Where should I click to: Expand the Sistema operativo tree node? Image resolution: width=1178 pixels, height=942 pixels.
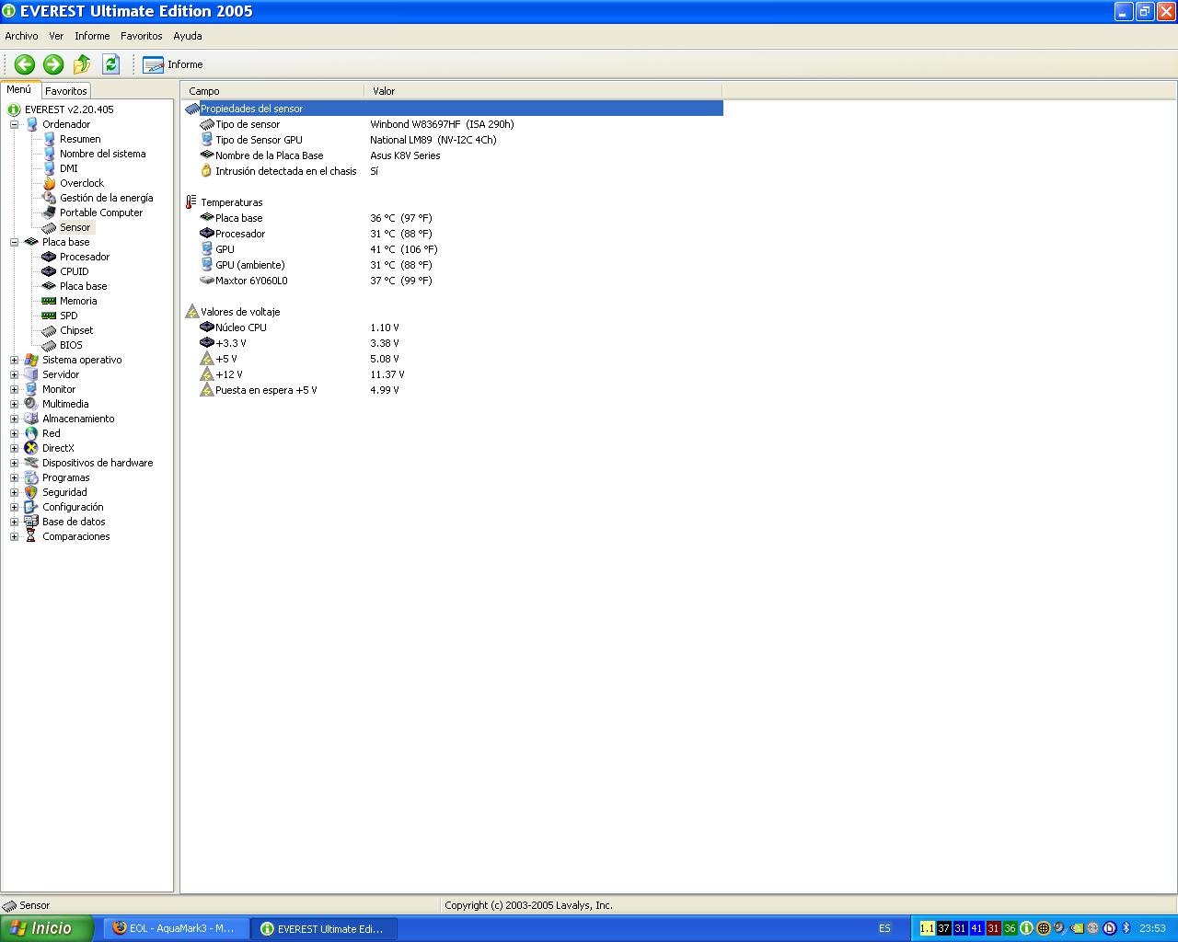[14, 360]
